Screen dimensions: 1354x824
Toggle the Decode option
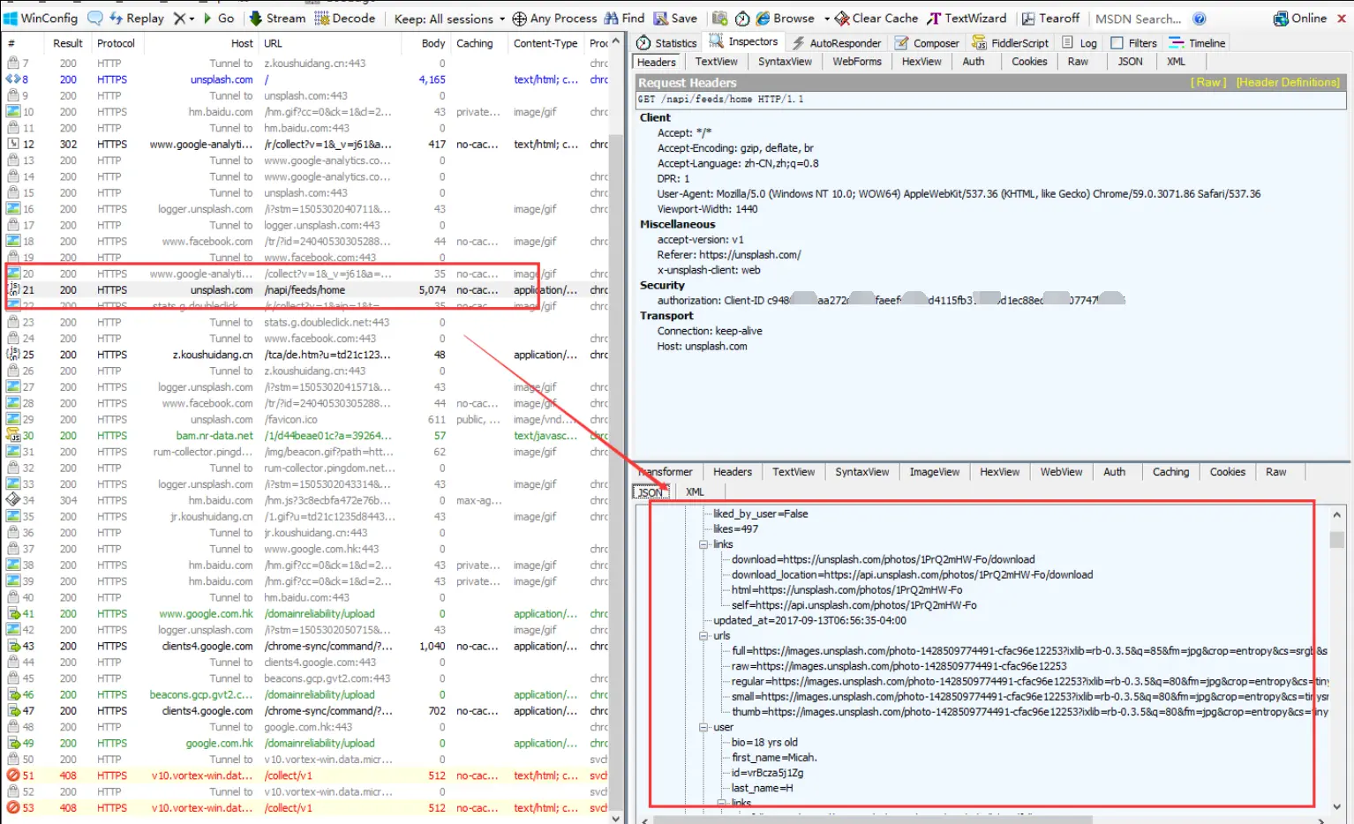coord(345,18)
